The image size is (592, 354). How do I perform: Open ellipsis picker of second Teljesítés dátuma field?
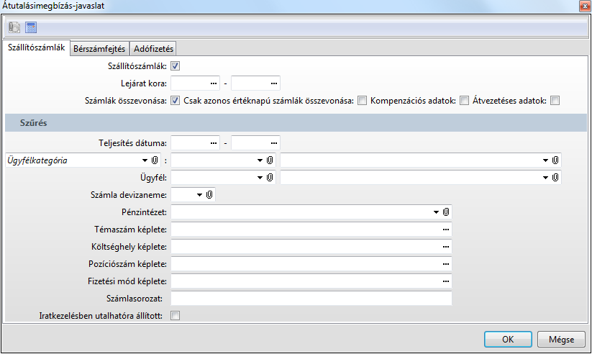click(x=274, y=143)
